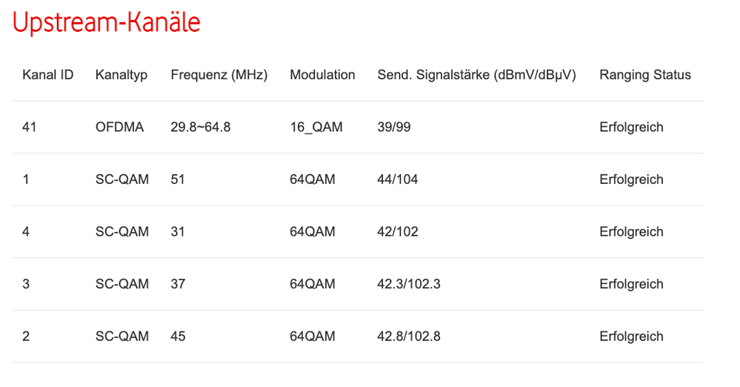Click the 42.8/102.8 signal strength value
The image size is (740, 387).
coord(409,337)
